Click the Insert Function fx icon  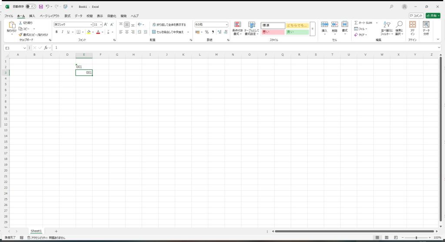pos(46,48)
